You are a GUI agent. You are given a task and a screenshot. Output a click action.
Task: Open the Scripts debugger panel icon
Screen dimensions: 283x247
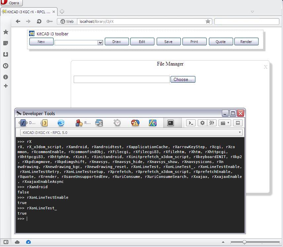(x=44, y=123)
